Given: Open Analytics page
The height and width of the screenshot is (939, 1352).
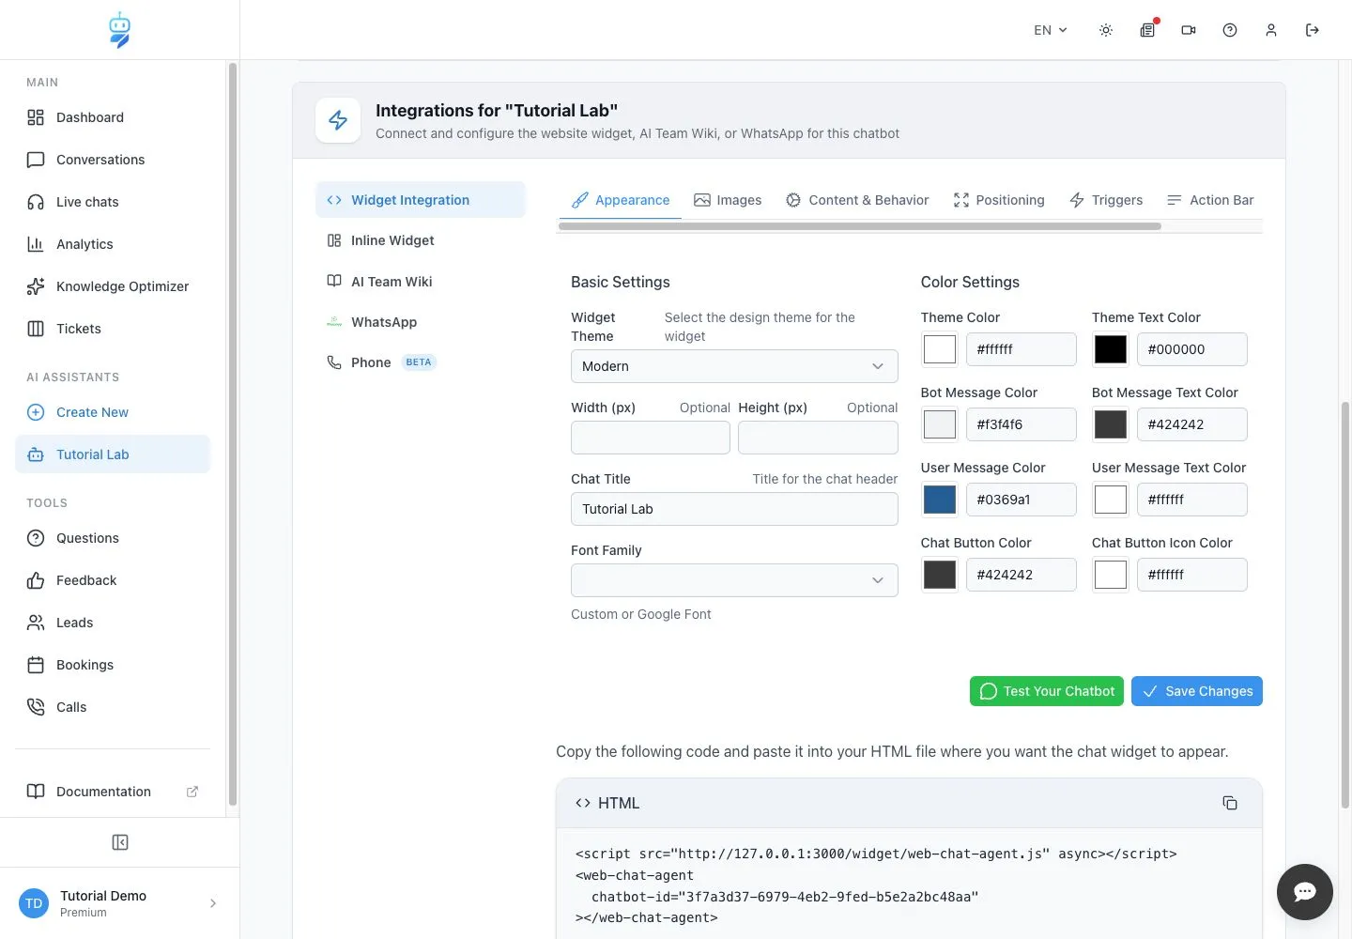Looking at the screenshot, I should tap(113, 244).
